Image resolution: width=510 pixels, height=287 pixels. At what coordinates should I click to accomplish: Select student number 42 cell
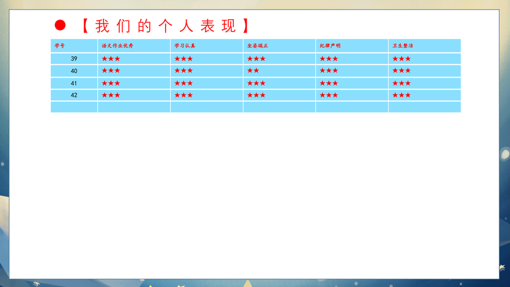pos(74,95)
